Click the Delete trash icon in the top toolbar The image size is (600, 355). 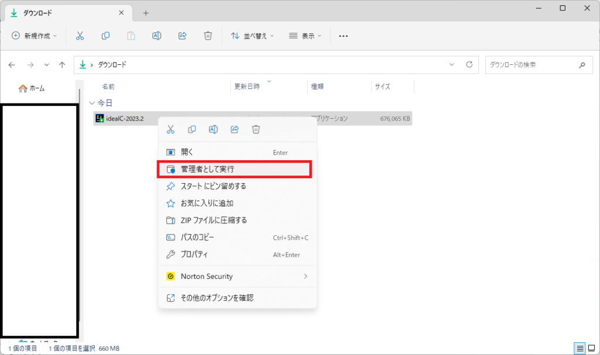tap(208, 36)
